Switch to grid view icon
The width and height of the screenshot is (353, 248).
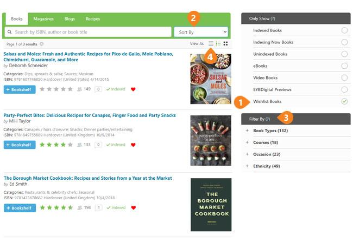point(225,43)
